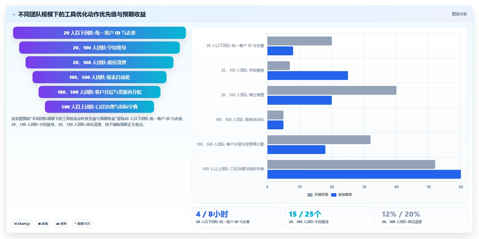
Task: Click gray bar for 20 人以下团队·统一客户 ID 与去重
Action: (x=299, y=41)
